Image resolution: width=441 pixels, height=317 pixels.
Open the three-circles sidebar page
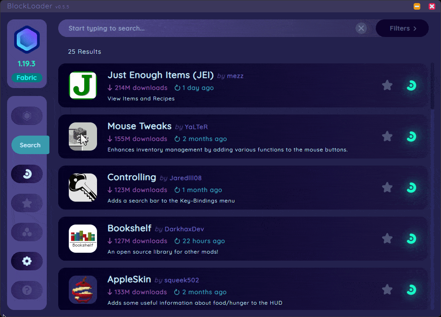27,232
